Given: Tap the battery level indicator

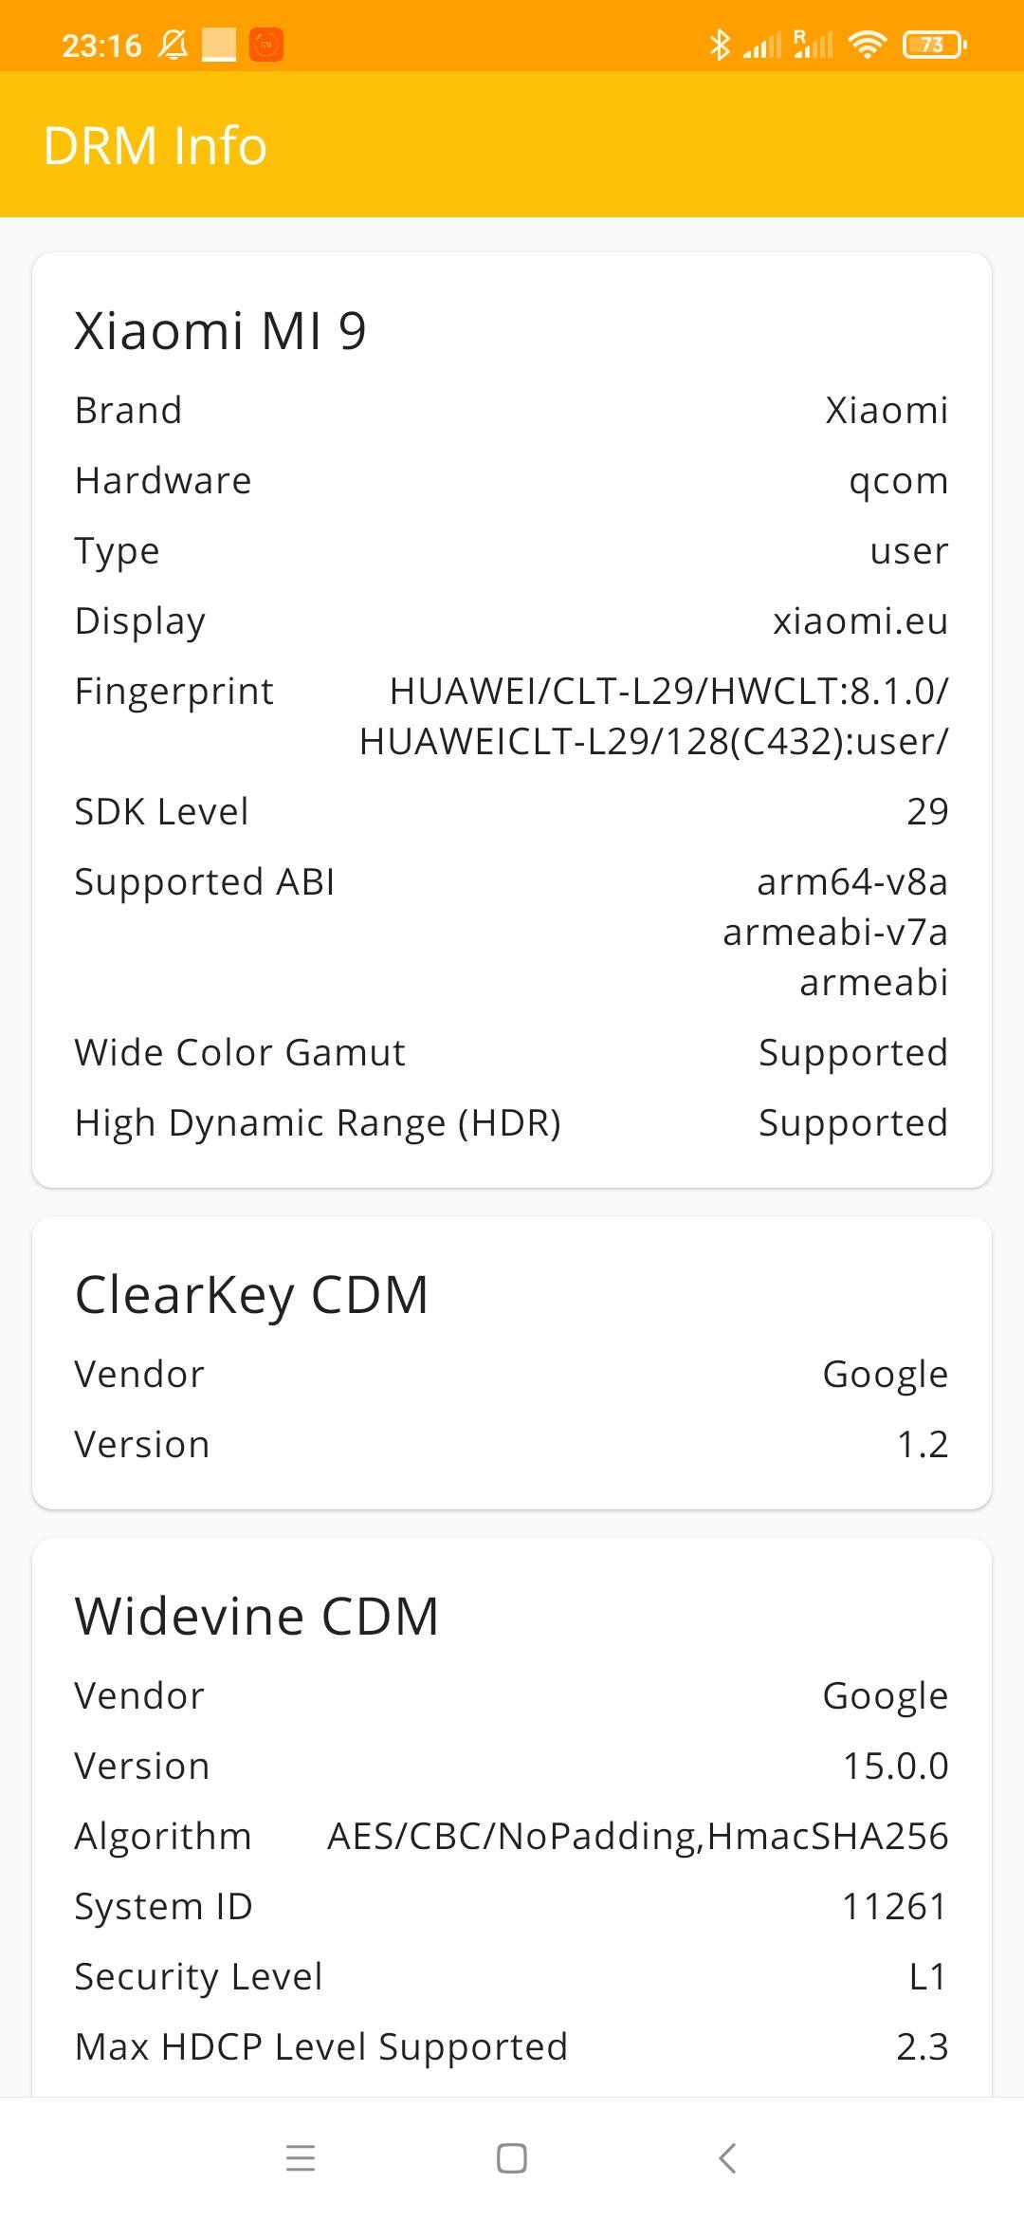Looking at the screenshot, I should (934, 45).
